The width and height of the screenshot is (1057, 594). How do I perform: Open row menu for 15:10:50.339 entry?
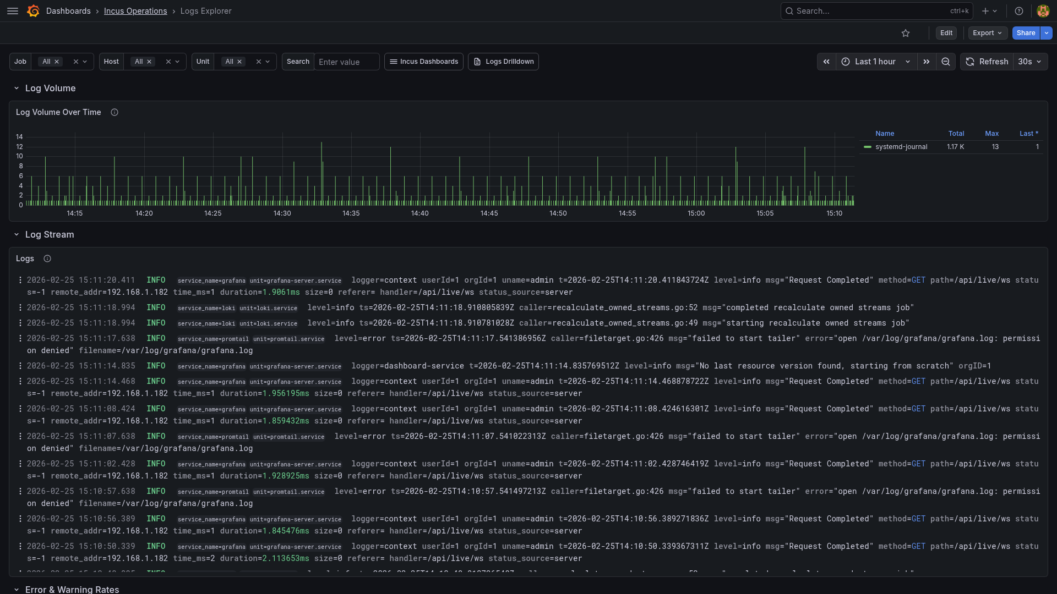coord(20,546)
